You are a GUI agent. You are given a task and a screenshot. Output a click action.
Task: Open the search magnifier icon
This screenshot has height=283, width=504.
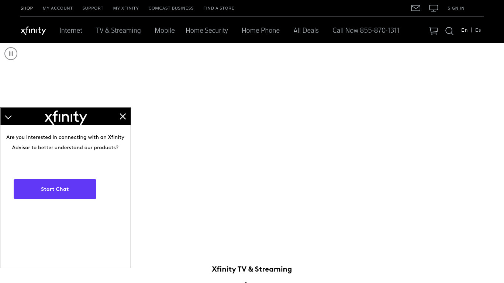[449, 31]
